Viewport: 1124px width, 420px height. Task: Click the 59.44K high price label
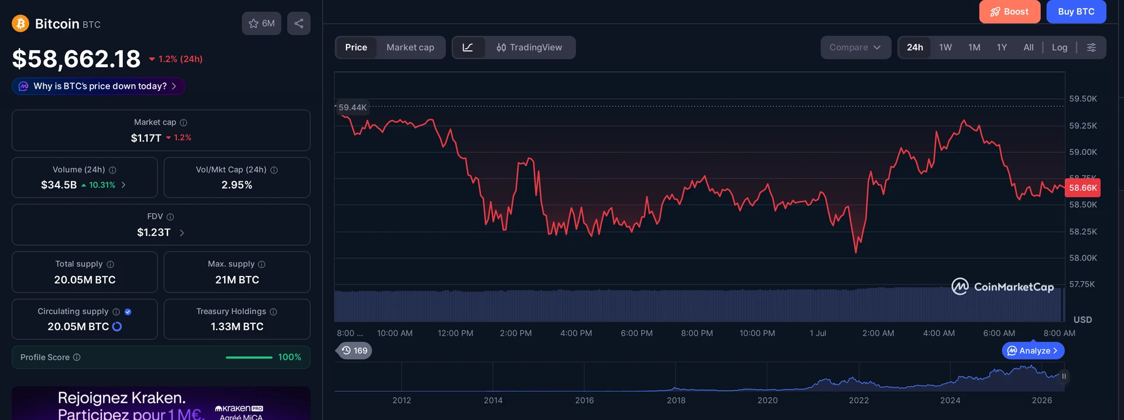(x=352, y=108)
